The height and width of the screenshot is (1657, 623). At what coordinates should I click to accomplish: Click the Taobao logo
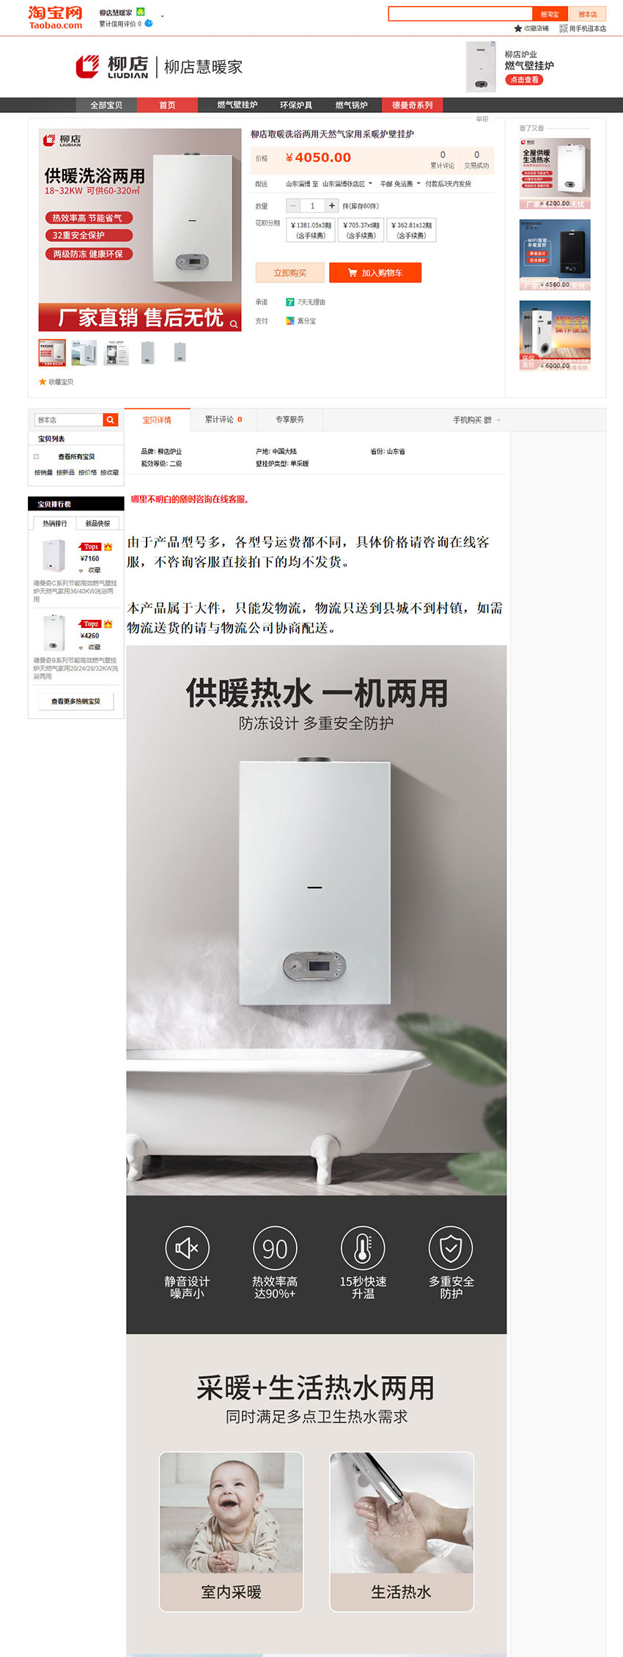(x=56, y=18)
